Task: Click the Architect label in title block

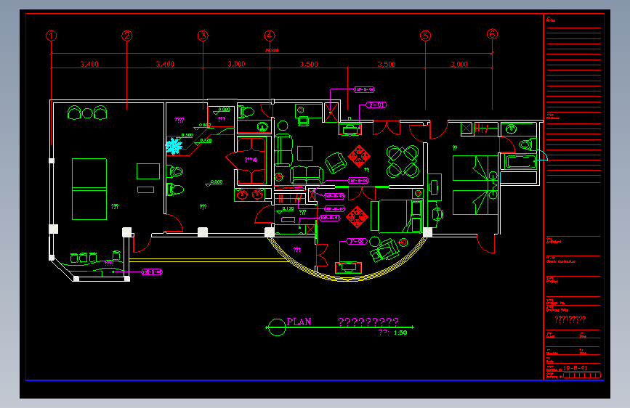Action: click(554, 241)
